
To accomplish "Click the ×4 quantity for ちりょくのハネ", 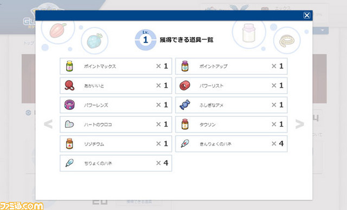I will tap(162, 163).
